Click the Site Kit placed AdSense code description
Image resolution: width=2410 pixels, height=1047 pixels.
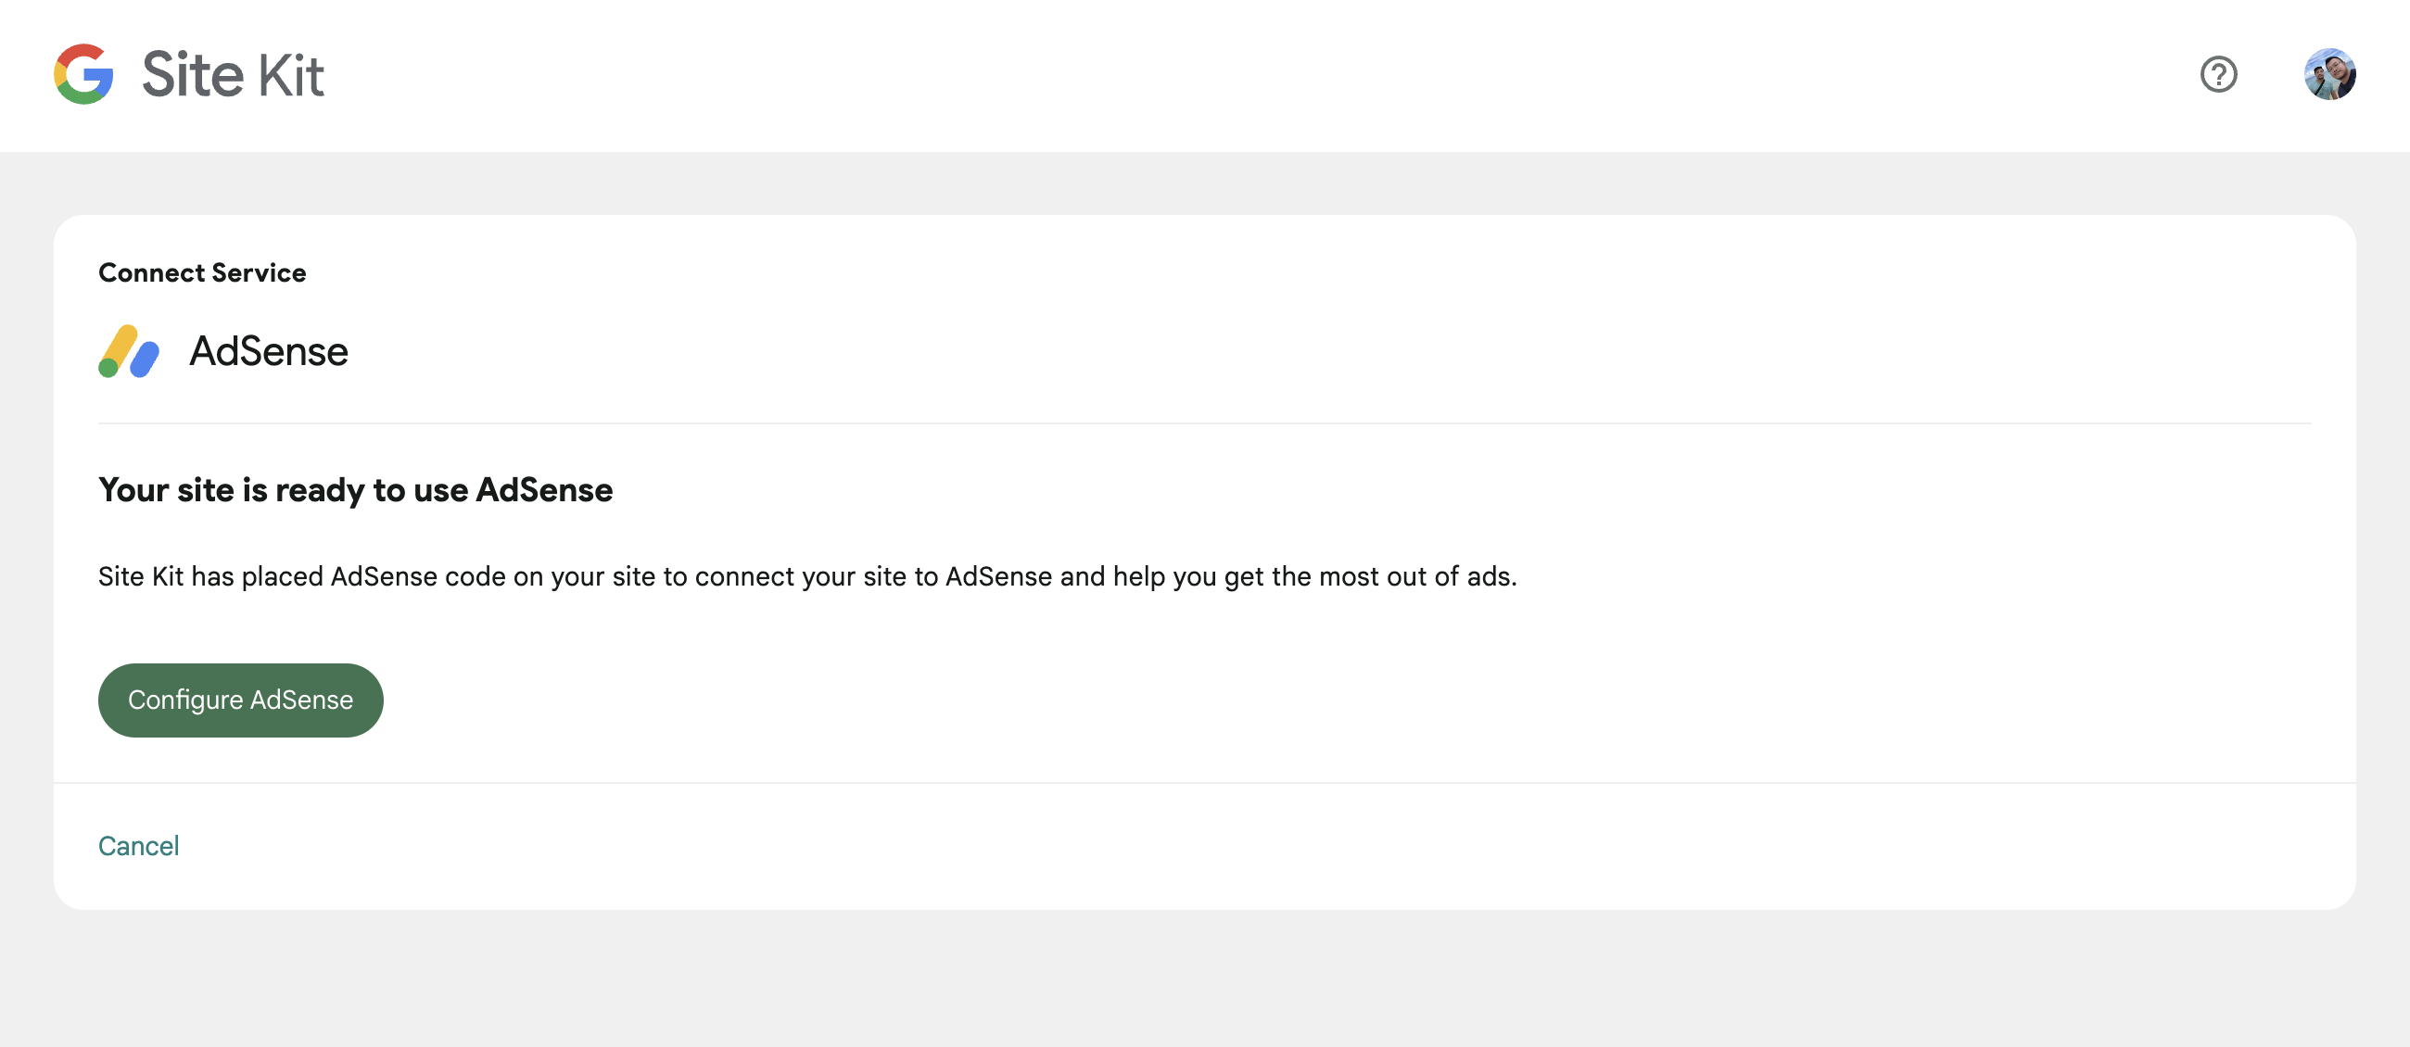807,577
